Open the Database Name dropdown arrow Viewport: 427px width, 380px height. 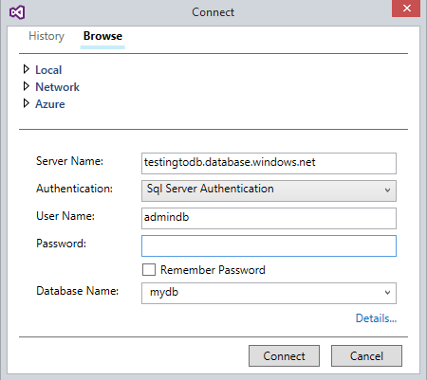387,293
